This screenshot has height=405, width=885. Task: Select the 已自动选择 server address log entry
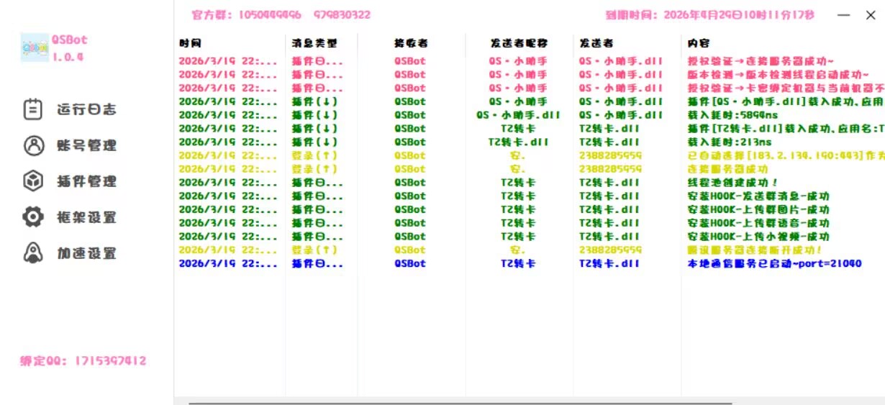pos(530,155)
